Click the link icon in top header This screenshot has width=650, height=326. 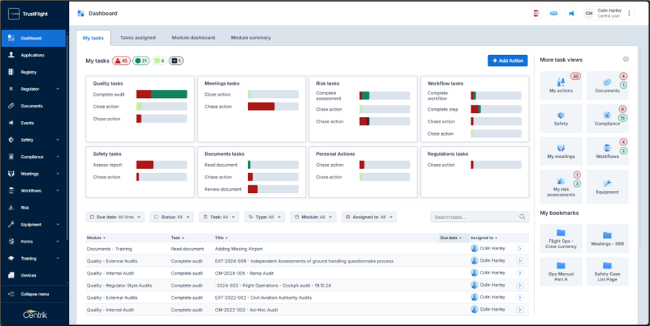tap(554, 13)
